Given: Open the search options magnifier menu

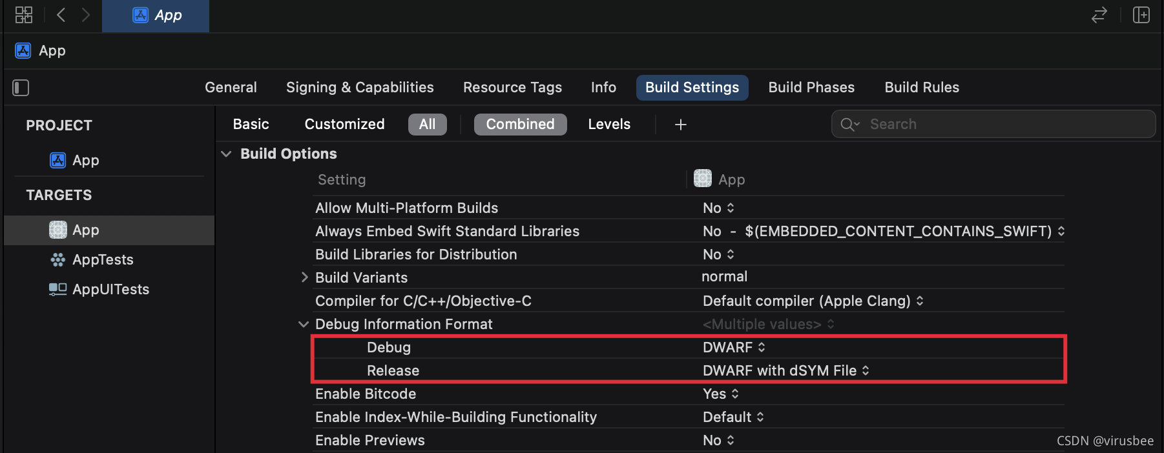Looking at the screenshot, I should click(850, 124).
